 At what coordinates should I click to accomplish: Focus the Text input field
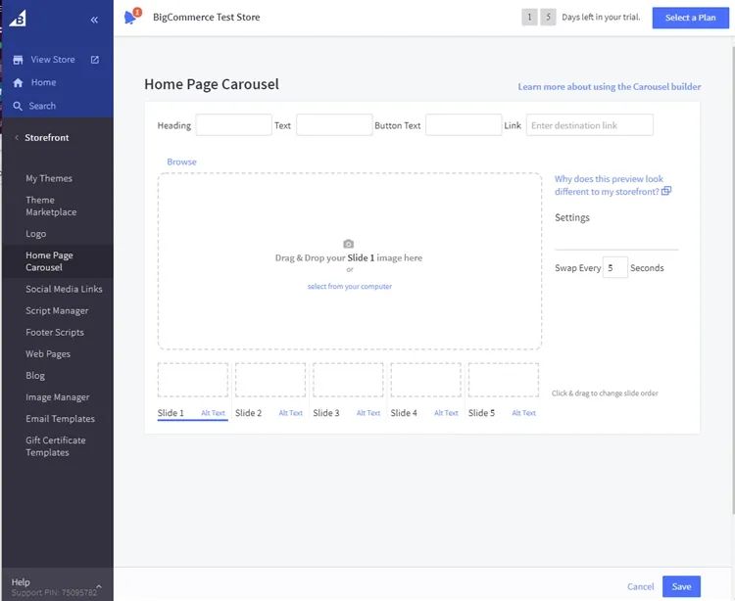334,125
